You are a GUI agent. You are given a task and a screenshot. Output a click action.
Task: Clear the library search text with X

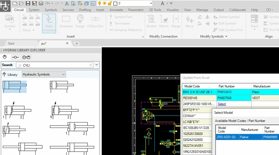point(91,65)
